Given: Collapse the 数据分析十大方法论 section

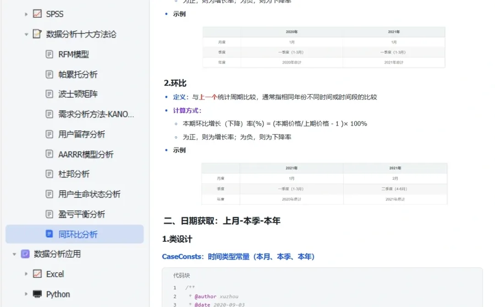Looking at the screenshot, I should pos(26,34).
